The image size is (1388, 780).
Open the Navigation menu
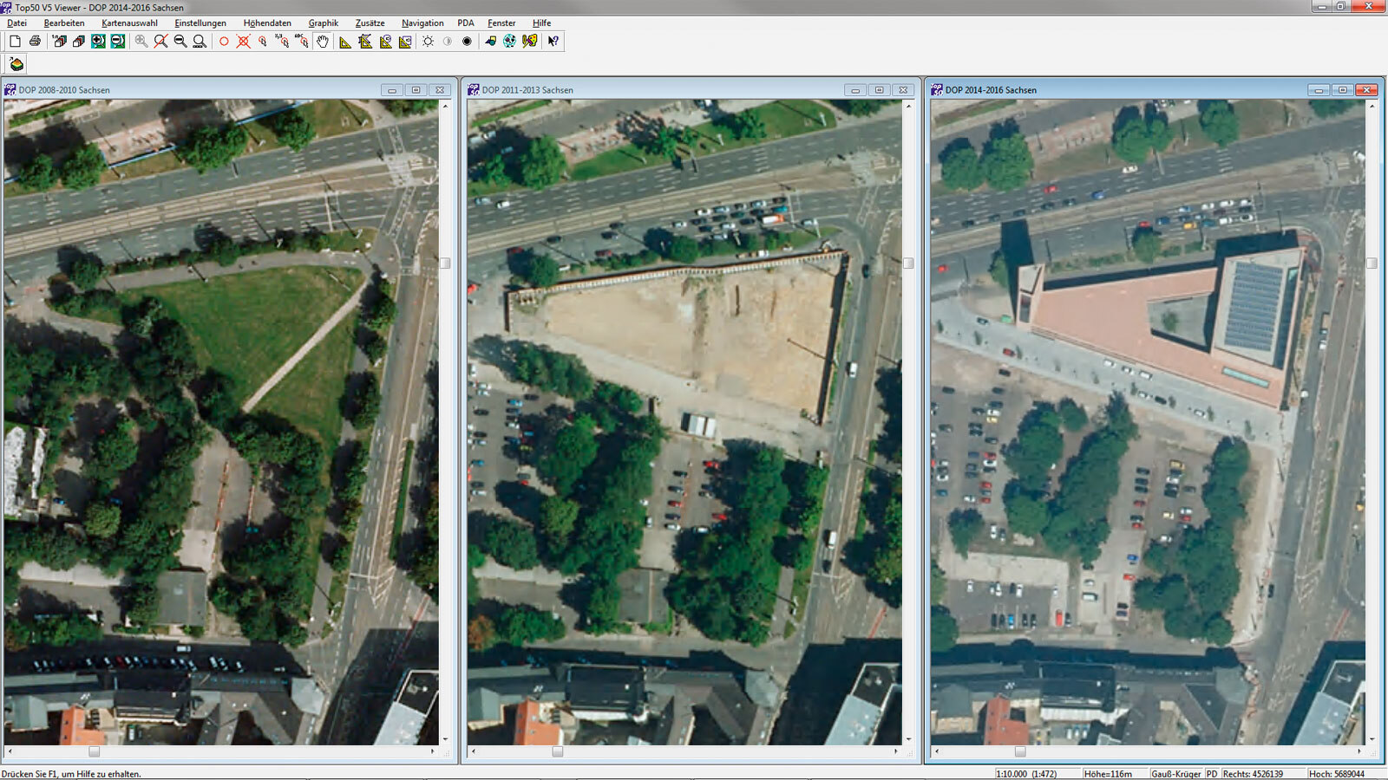(x=422, y=23)
